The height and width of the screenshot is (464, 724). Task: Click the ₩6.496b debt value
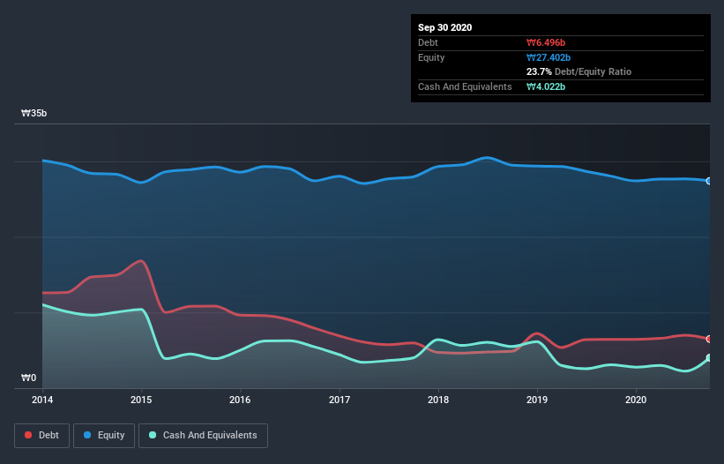(x=546, y=42)
